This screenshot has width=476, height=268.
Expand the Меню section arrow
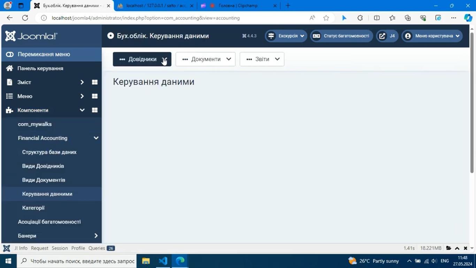(82, 96)
